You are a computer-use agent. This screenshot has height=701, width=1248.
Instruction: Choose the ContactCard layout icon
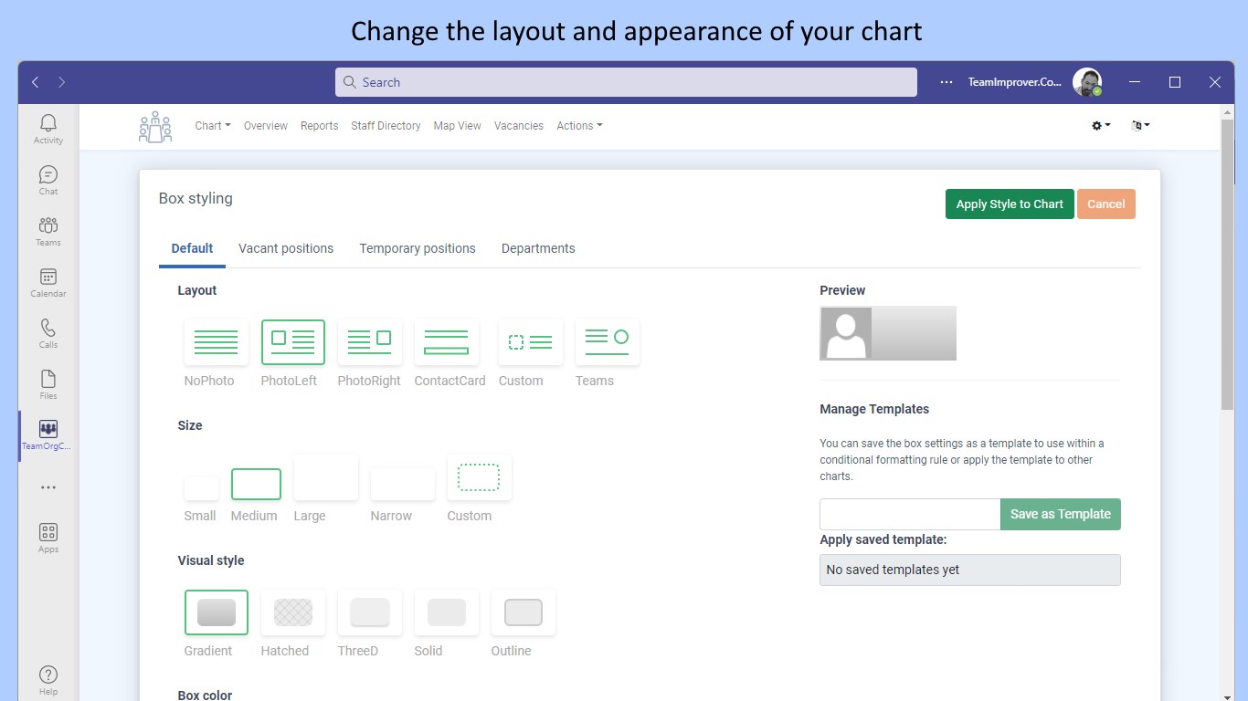click(447, 342)
